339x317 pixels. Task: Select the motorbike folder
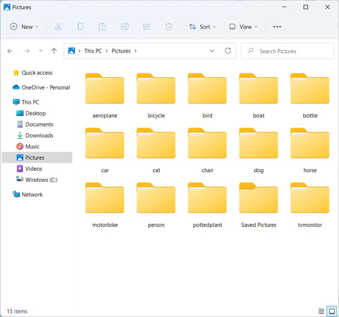105,205
